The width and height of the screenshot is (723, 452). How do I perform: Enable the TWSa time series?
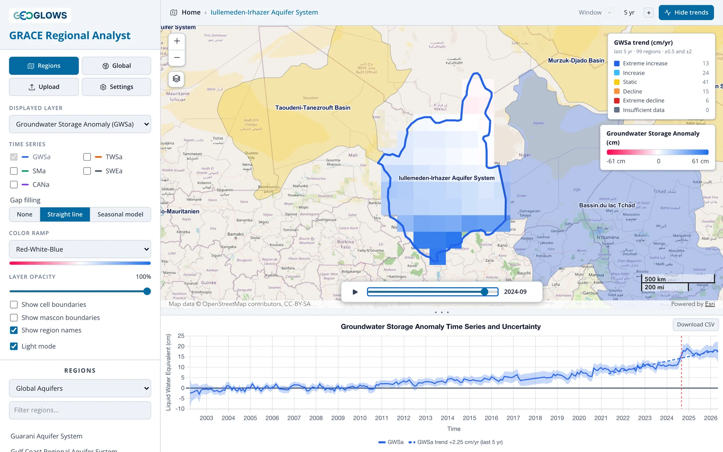[87, 157]
